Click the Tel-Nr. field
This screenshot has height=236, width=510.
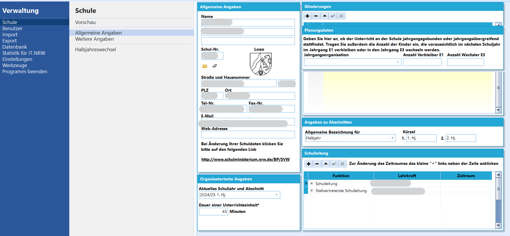pyautogui.click(x=224, y=109)
